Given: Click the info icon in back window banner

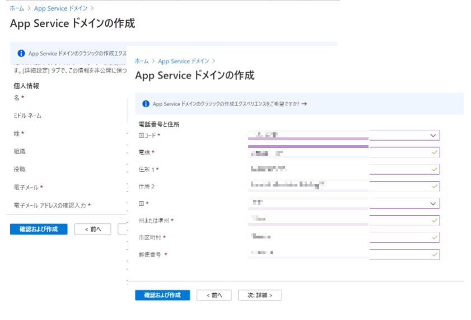Looking at the screenshot, I should [21, 54].
